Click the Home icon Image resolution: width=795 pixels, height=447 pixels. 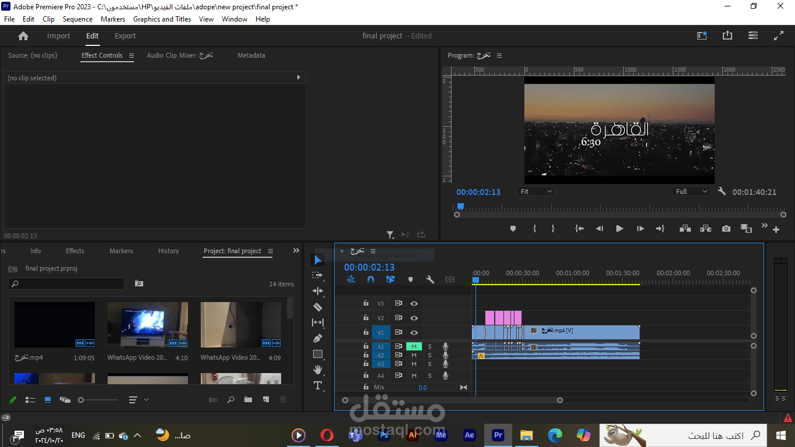pyautogui.click(x=23, y=36)
